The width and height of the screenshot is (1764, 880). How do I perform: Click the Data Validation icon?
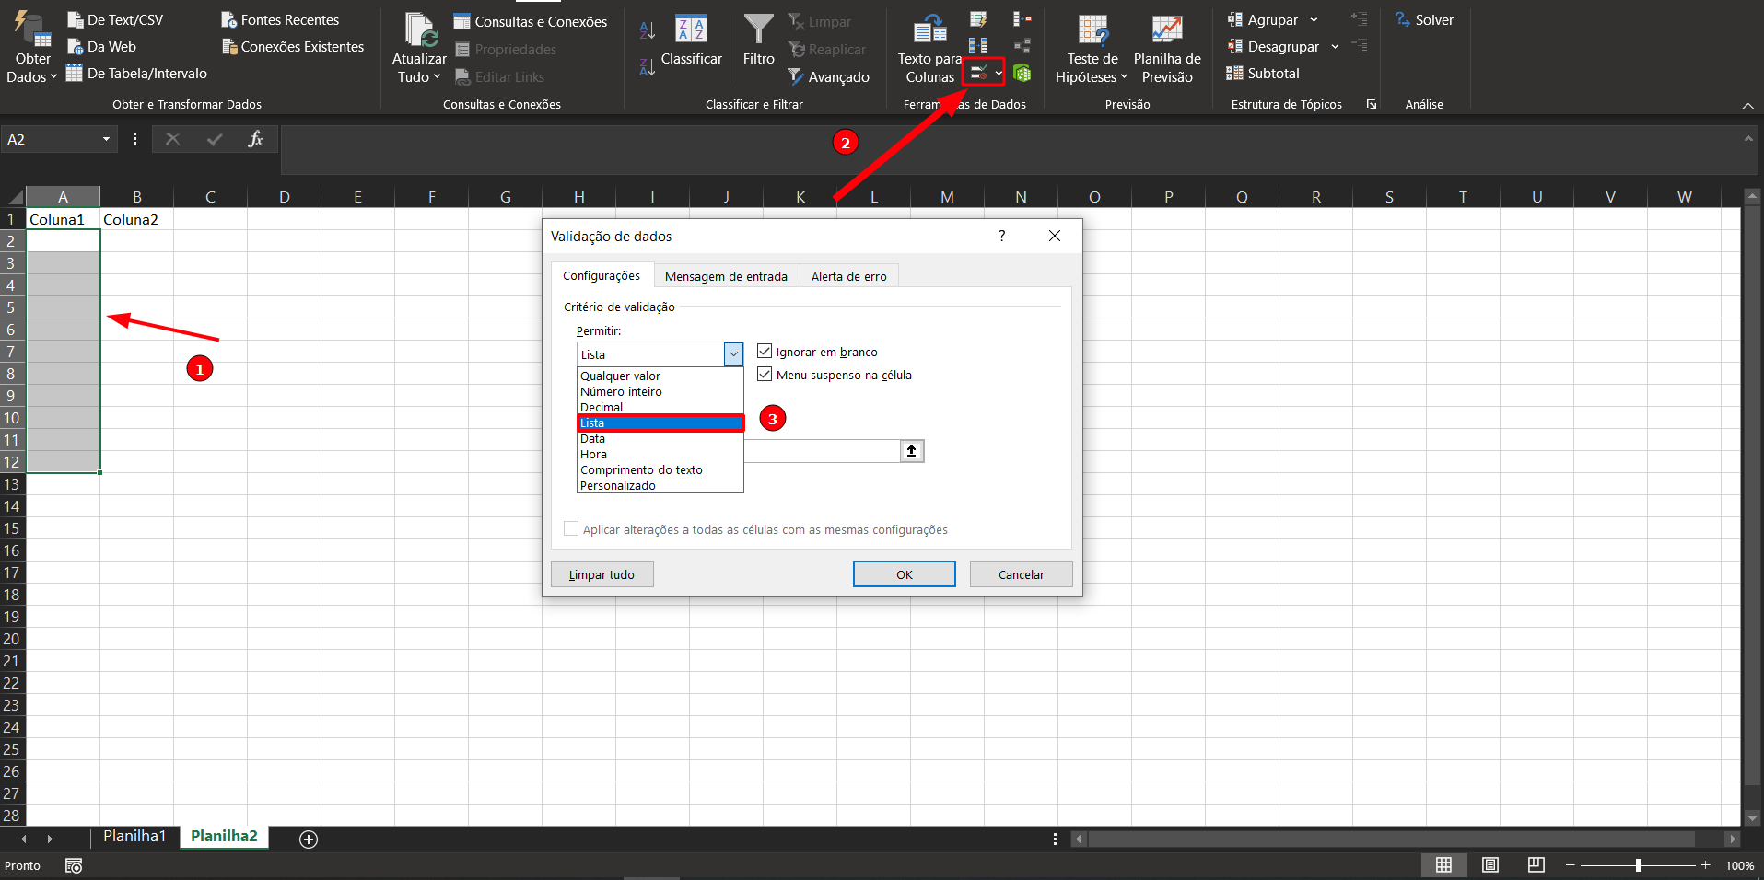pyautogui.click(x=978, y=73)
